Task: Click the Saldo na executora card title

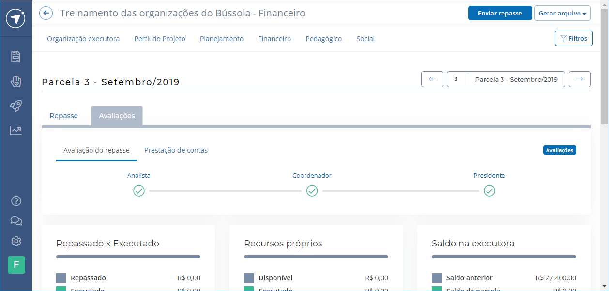Action: coord(473,243)
